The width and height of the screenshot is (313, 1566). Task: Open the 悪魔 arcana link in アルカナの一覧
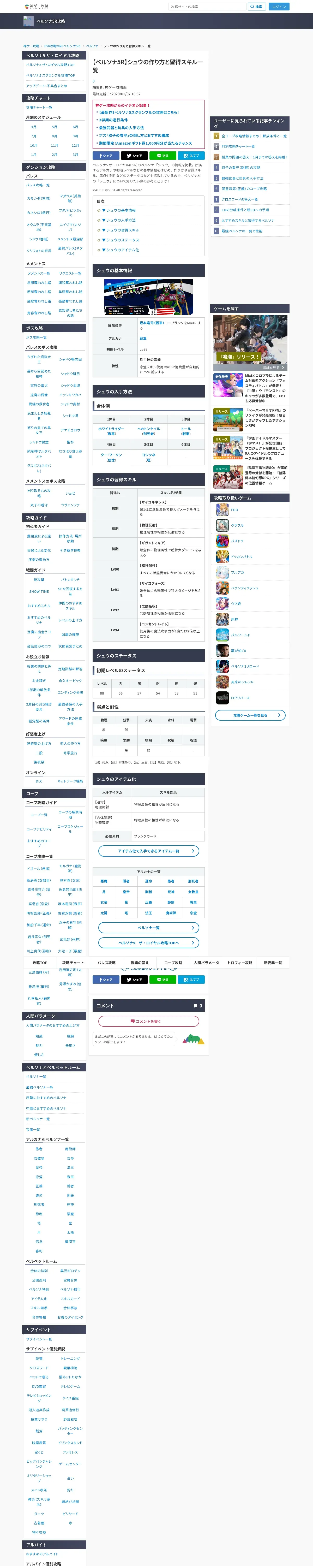(104, 881)
